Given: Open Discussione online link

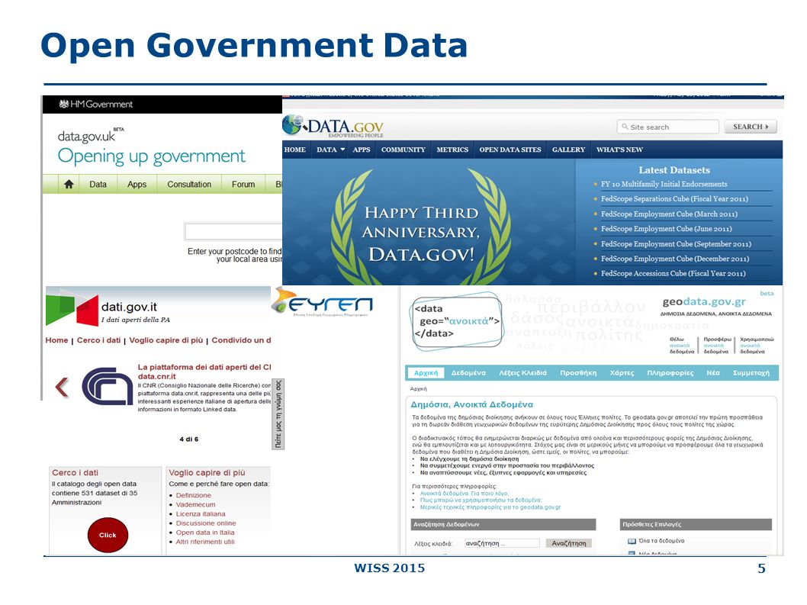Looking at the screenshot, I should tap(206, 523).
